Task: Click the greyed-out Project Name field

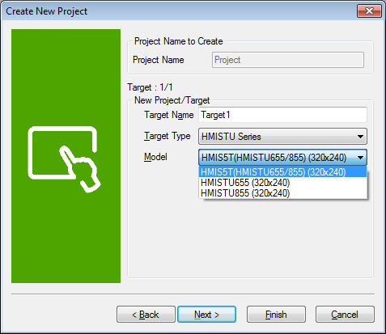Action: coord(288,60)
